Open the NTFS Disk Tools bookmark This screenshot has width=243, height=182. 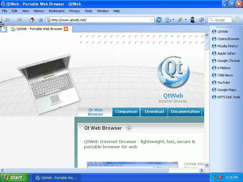[226, 97]
